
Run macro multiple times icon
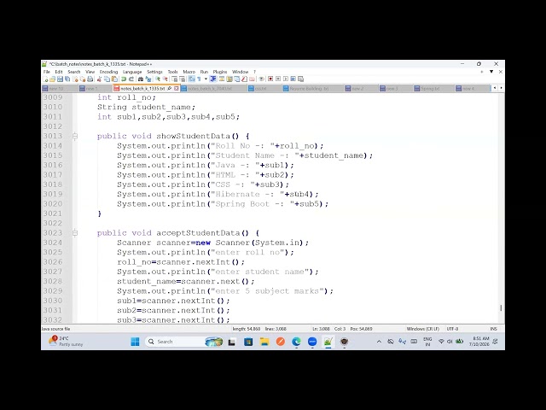293,79
